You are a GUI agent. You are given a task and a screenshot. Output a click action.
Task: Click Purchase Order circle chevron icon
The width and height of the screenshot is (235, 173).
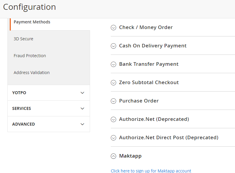pyautogui.click(x=113, y=101)
